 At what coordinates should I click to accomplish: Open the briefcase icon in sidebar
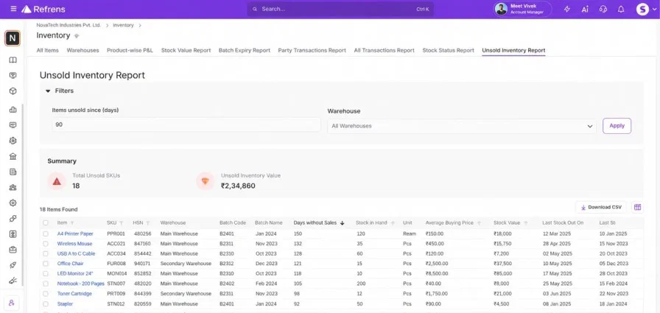point(13,250)
